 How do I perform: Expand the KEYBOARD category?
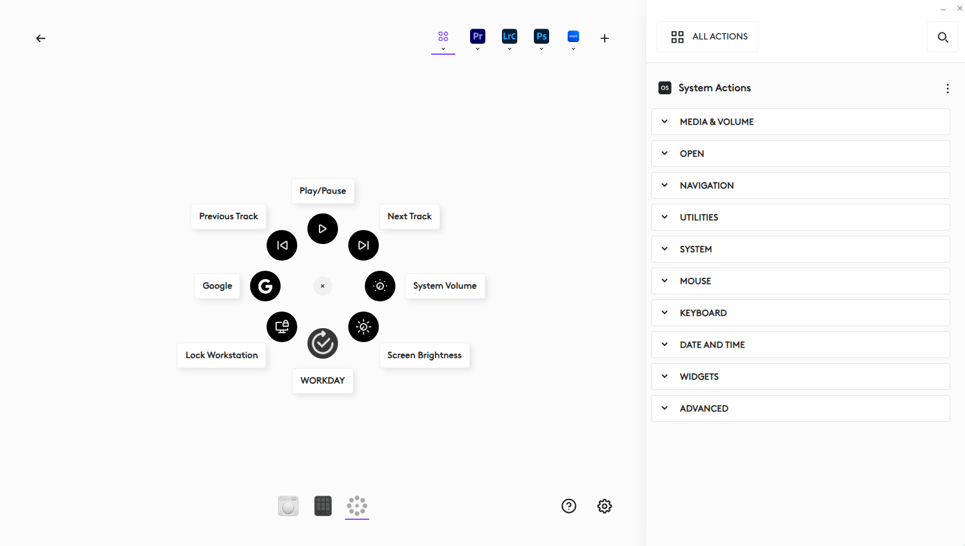click(800, 313)
